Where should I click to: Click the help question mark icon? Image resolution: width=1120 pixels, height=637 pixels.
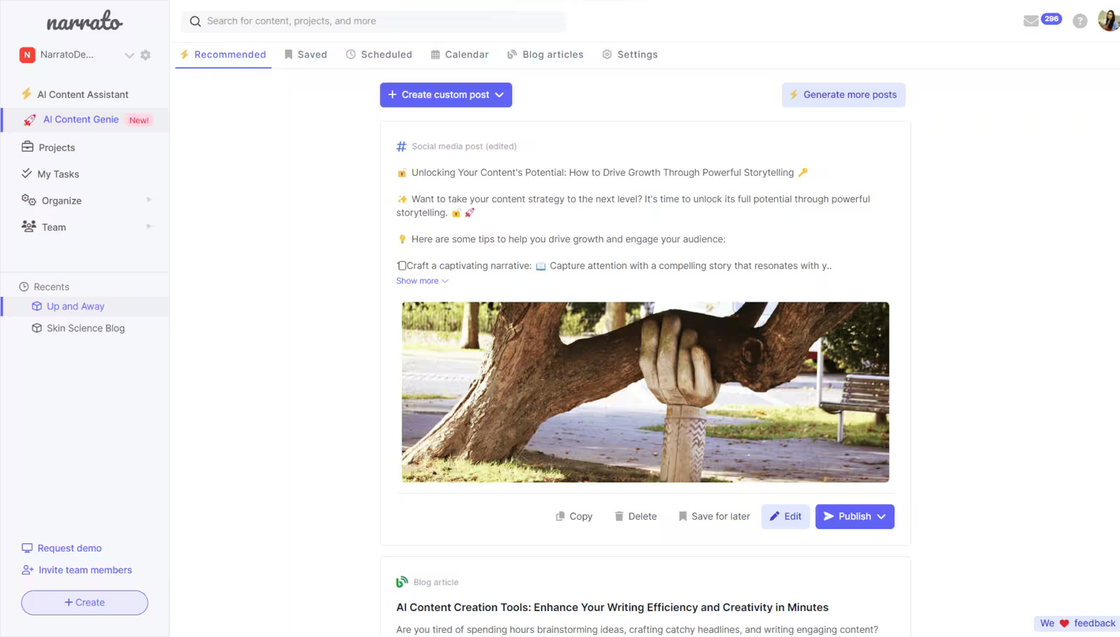[x=1079, y=21]
